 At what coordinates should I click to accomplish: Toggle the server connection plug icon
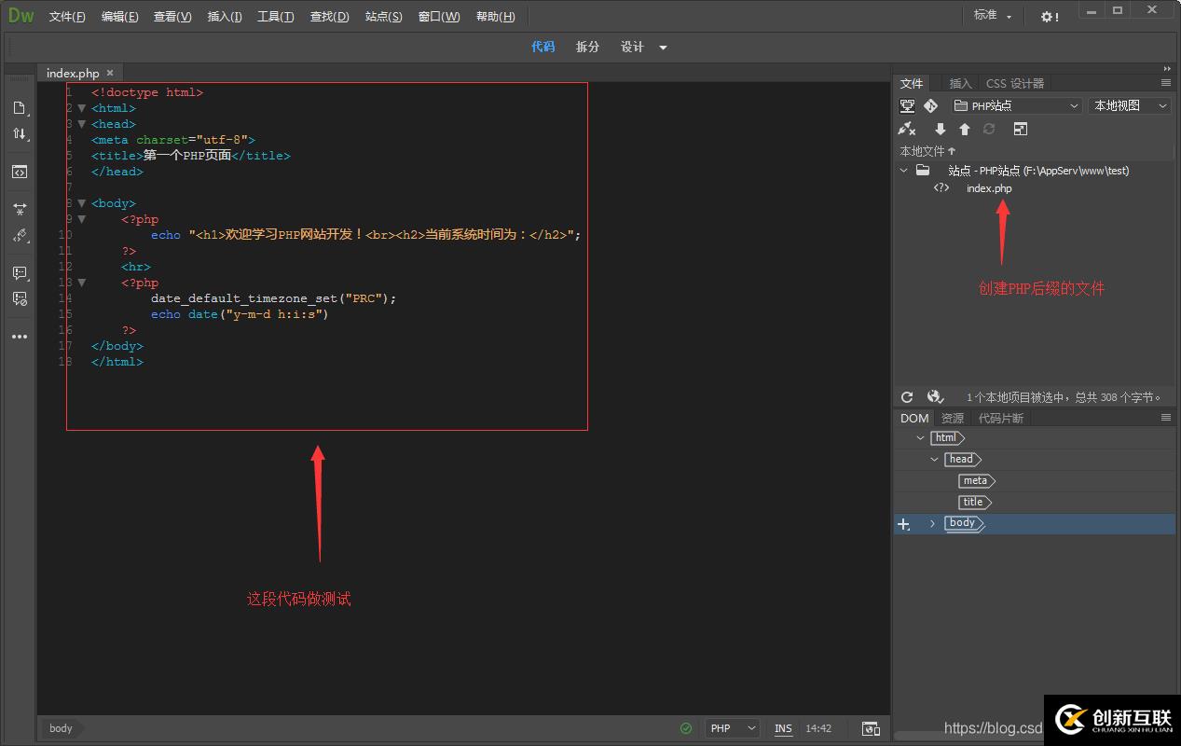pos(907,130)
